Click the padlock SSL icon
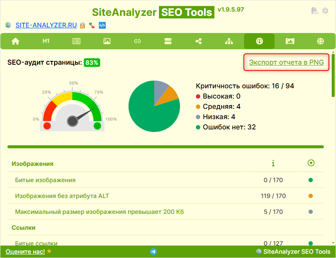Image resolution: width=336 pixels, height=258 pixels. 82,25
